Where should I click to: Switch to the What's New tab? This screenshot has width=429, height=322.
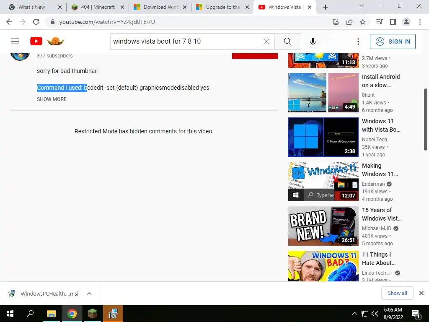31,7
